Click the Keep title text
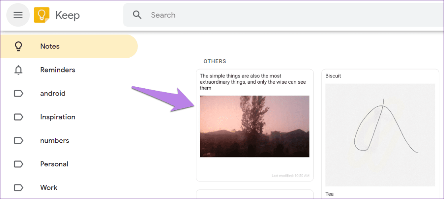The width and height of the screenshot is (444, 199). pos(67,15)
